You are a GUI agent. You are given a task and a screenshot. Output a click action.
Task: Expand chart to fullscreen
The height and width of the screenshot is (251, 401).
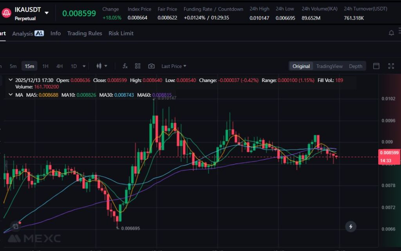[391, 66]
